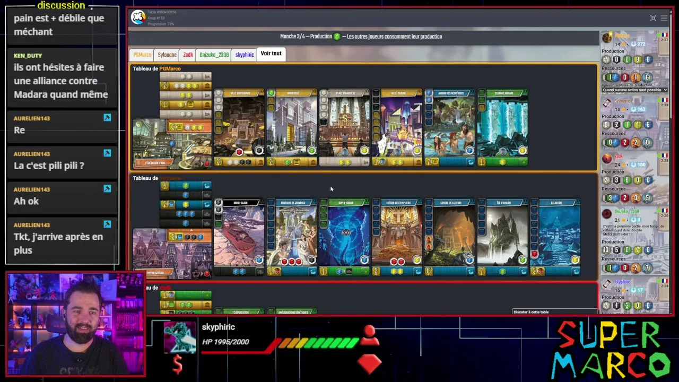
Task: Select the Université card
Action: click(291, 128)
